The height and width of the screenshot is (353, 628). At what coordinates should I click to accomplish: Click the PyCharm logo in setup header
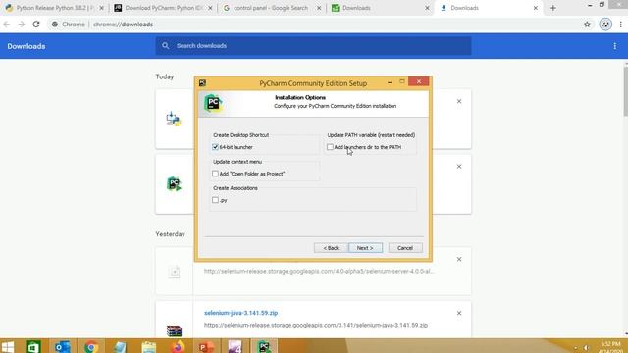pyautogui.click(x=213, y=103)
